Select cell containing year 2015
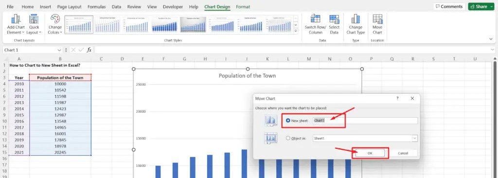Image resolution: width=498 pixels, height=178 pixels. point(19,115)
